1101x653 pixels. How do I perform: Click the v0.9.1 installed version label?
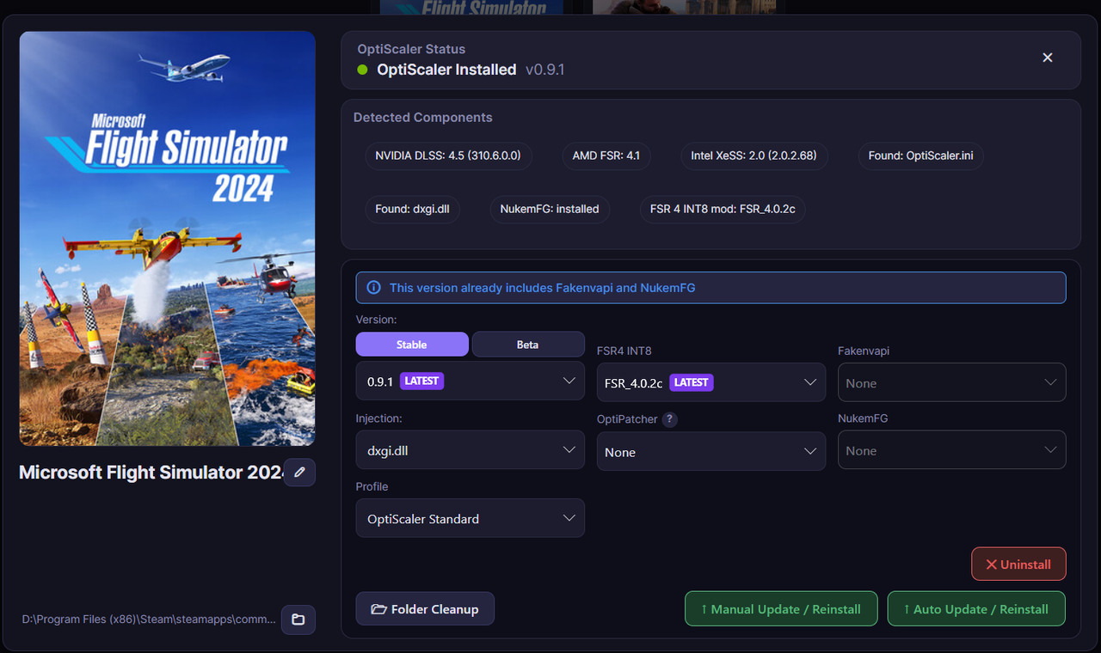pyautogui.click(x=545, y=70)
